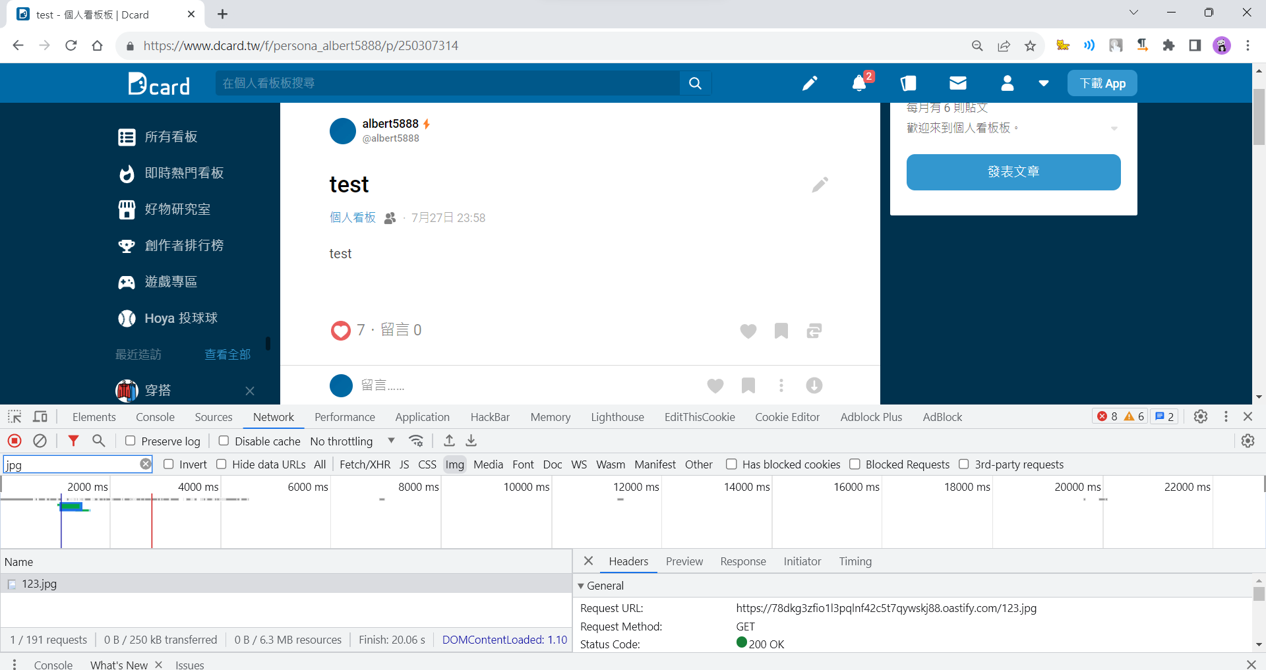Image resolution: width=1266 pixels, height=670 pixels.
Task: Click the export HAR download icon
Action: 471,441
